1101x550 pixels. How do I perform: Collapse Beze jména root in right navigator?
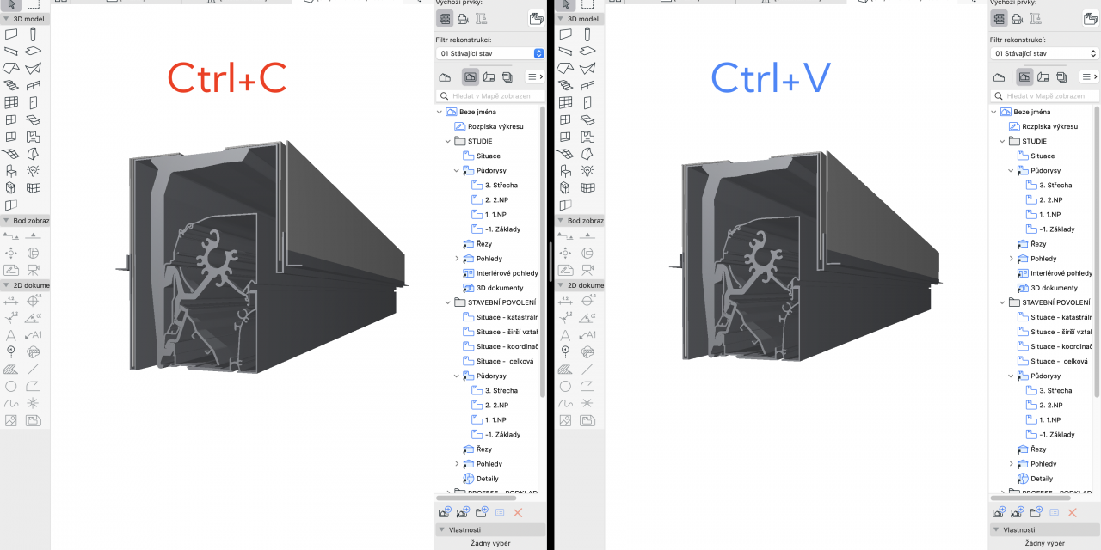pyautogui.click(x=993, y=112)
